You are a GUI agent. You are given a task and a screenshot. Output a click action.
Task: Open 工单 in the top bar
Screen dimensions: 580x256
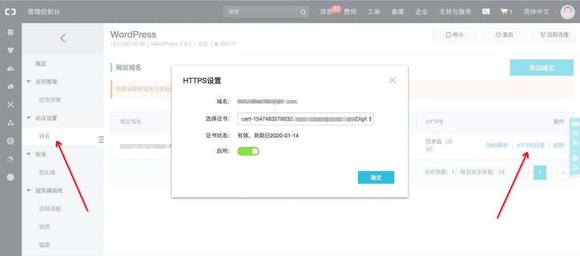tap(374, 12)
